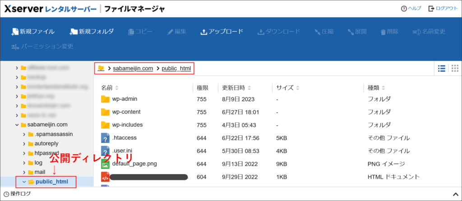The image size is (462, 201).
Task: Expand the mail tree node
Action: [x=24, y=172]
